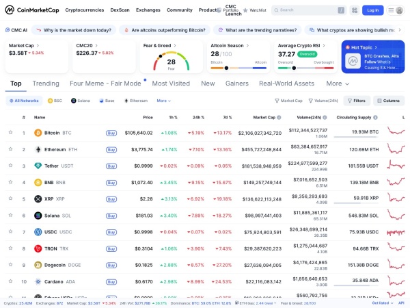Click the Tether coin icon
The image size is (410, 308).
coord(38,166)
